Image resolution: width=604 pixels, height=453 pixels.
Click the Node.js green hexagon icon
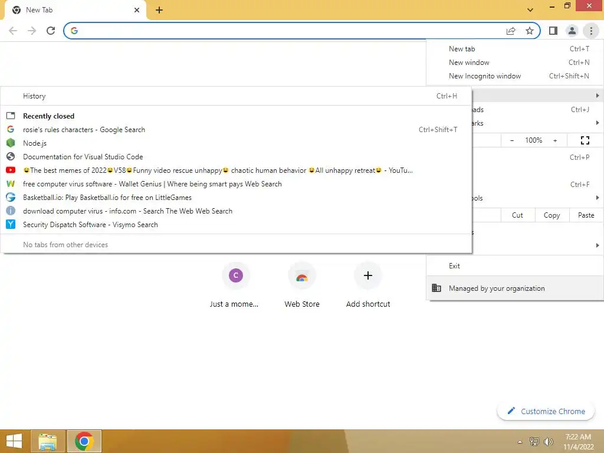click(11, 143)
